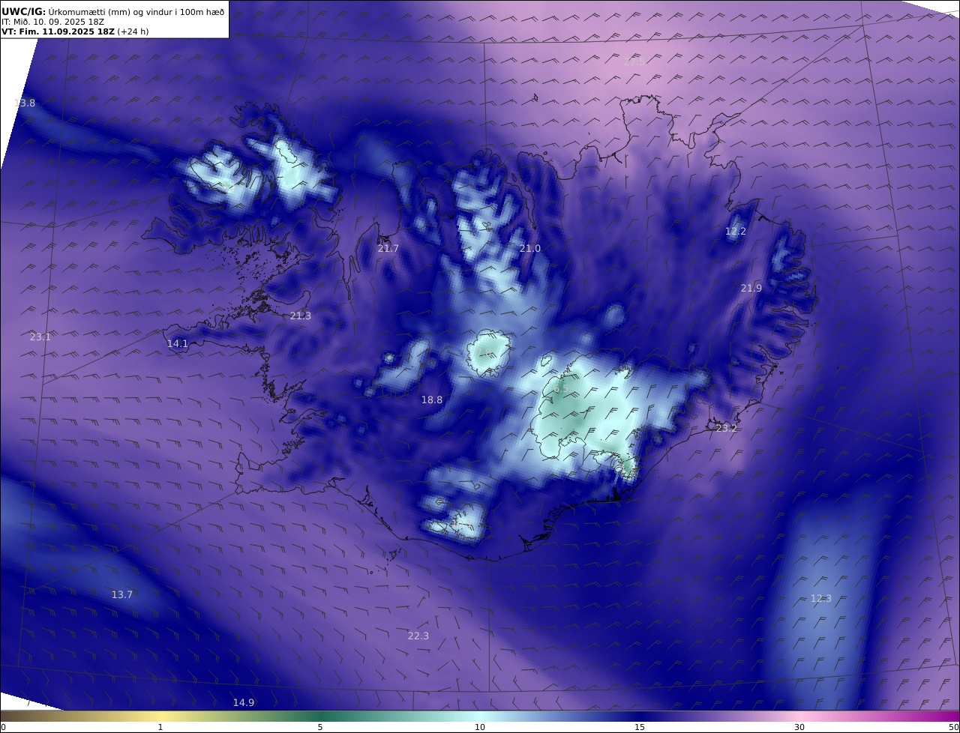This screenshot has width=960, height=733.
Task: Click the 18.8 value label
Action: coord(432,399)
